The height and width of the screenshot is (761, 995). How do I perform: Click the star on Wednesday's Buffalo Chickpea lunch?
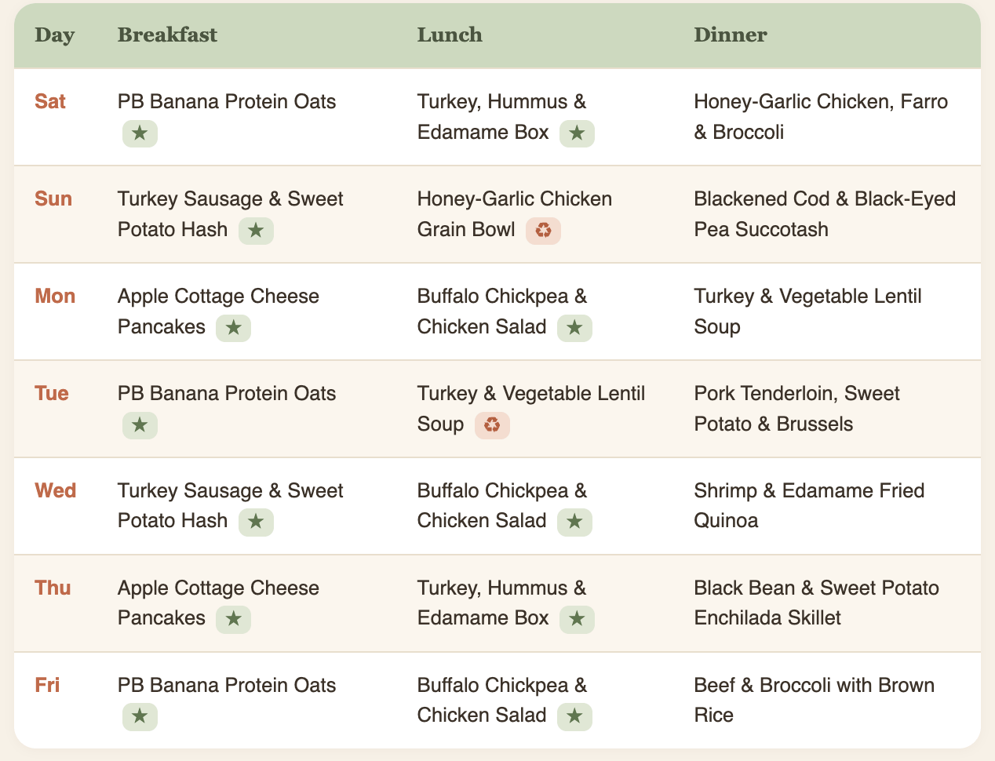pyautogui.click(x=574, y=522)
